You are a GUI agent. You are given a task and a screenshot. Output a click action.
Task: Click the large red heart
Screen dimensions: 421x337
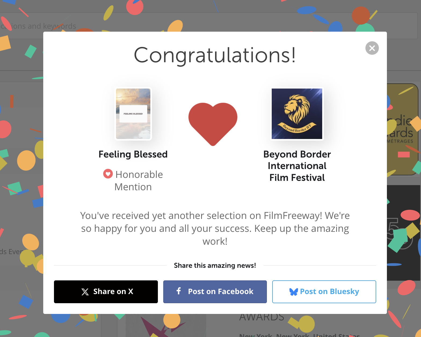click(x=213, y=122)
